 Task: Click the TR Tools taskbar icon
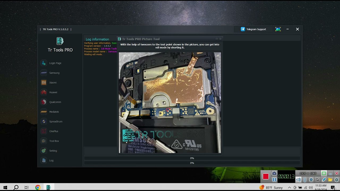[x=49, y=188]
